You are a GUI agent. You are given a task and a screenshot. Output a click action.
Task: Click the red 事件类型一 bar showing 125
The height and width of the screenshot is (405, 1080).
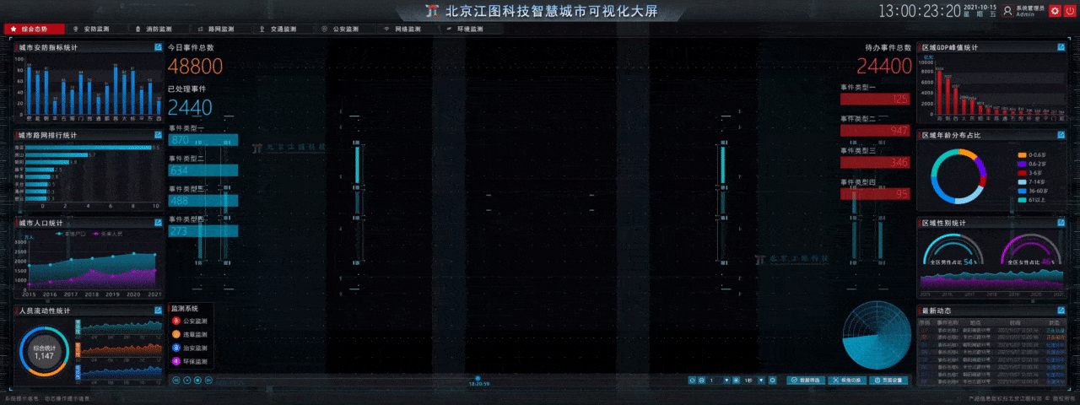coord(875,99)
